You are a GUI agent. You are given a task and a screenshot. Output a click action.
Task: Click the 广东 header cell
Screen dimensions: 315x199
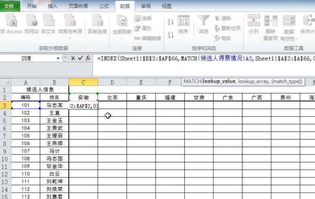pos(228,97)
